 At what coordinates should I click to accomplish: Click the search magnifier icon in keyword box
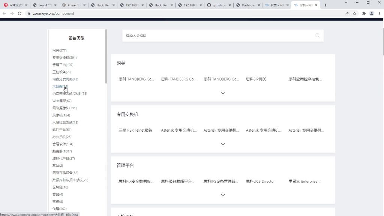317,36
